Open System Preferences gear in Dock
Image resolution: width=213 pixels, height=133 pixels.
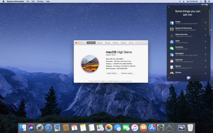[160, 128]
